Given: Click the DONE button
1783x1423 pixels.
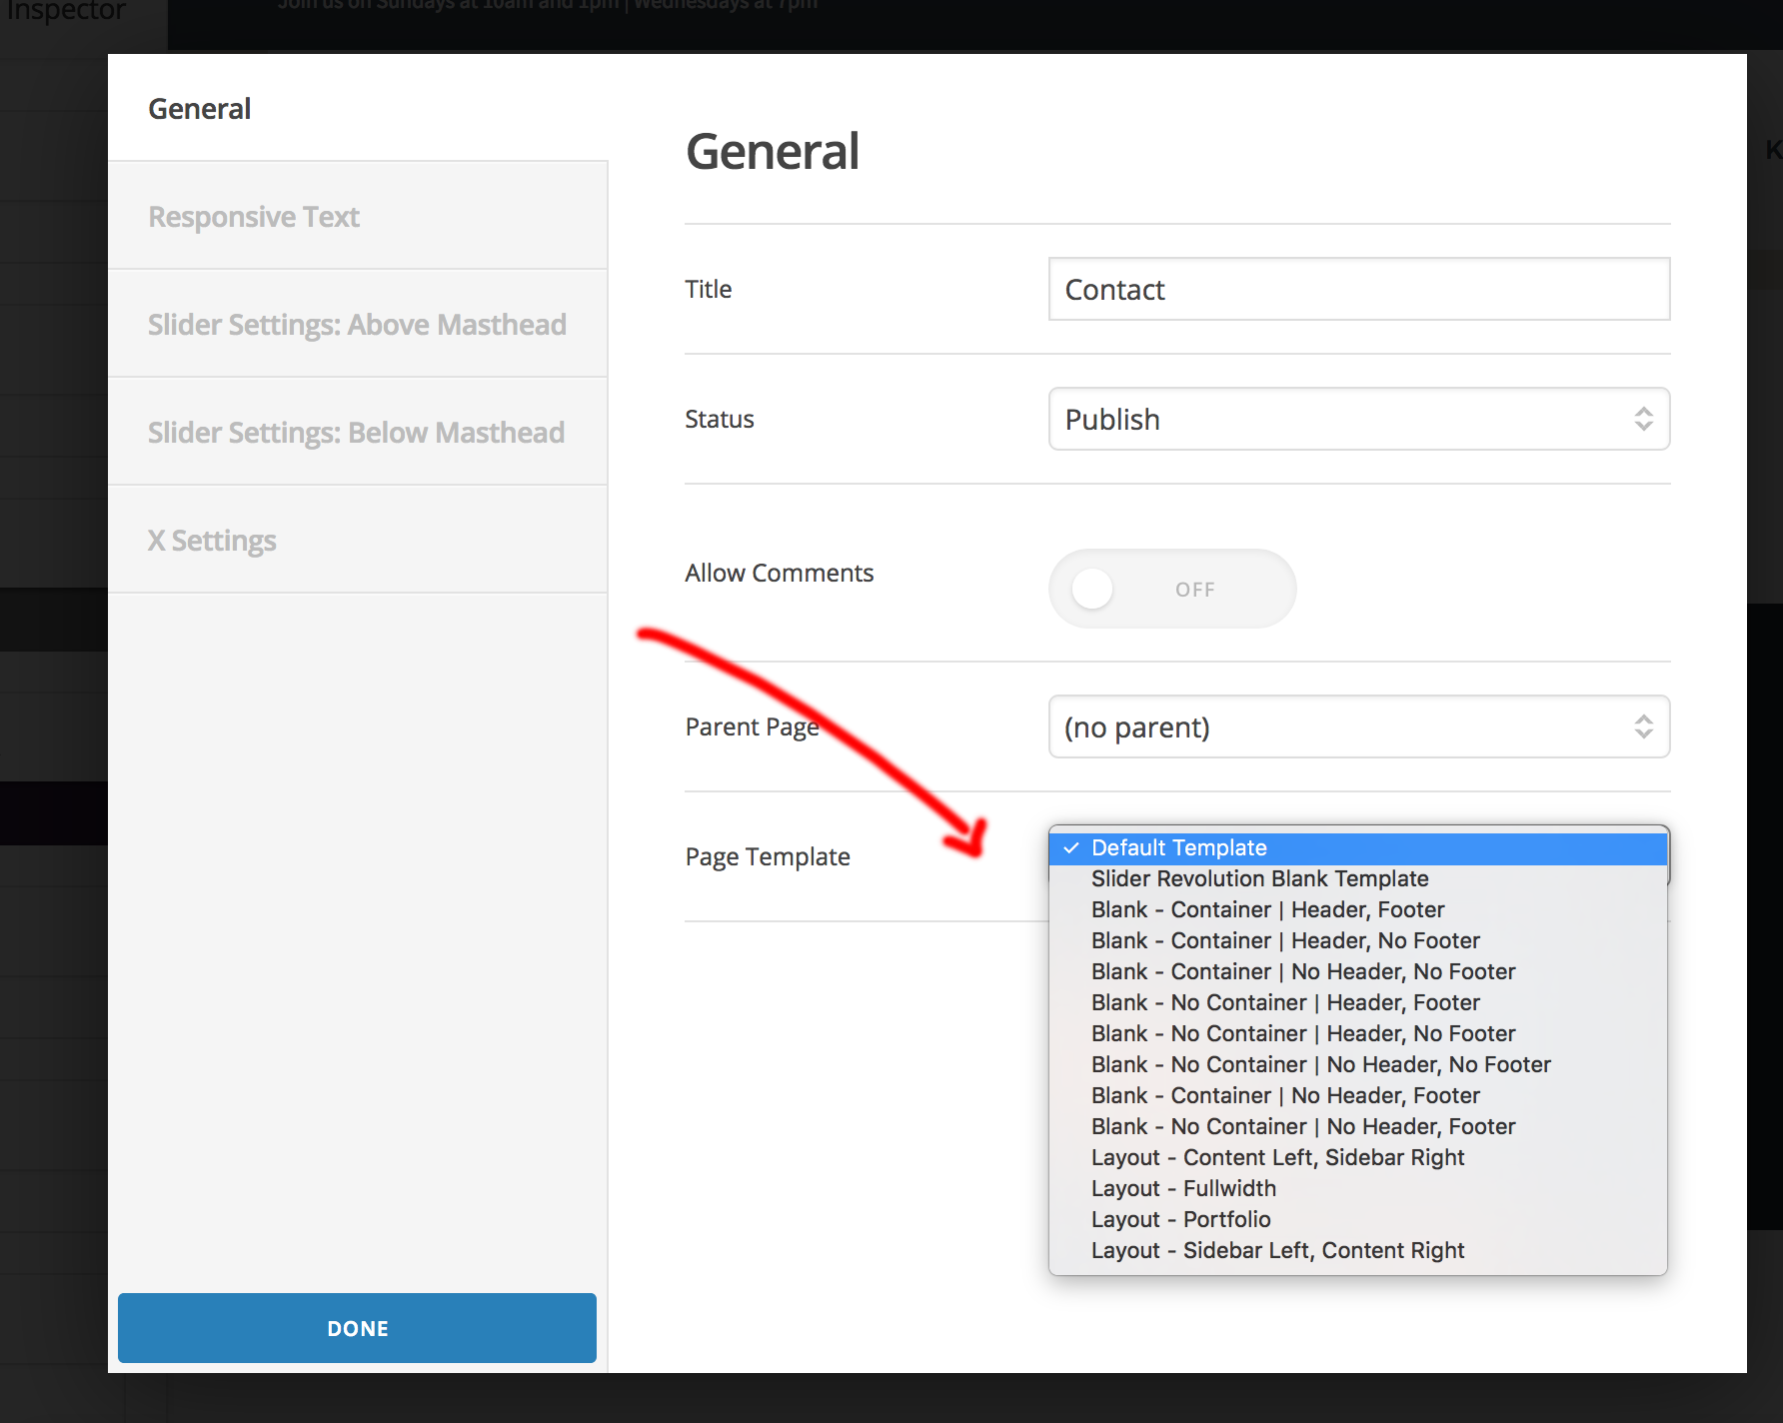Looking at the screenshot, I should tap(356, 1328).
